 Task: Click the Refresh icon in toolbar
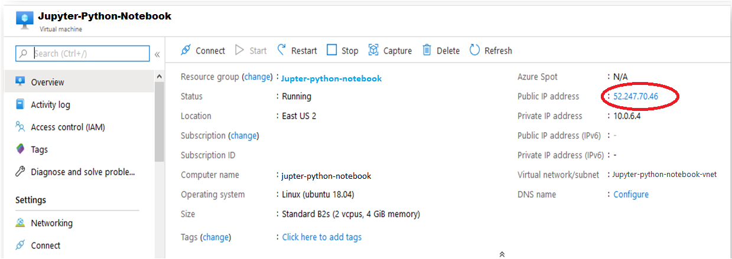pos(474,50)
